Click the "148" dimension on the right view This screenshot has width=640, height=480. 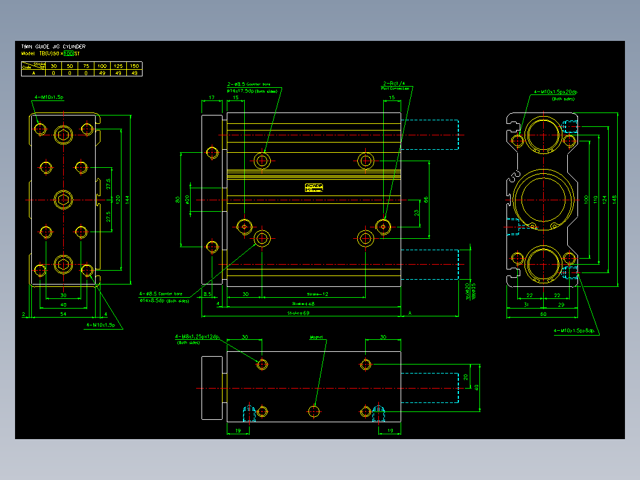click(x=614, y=199)
